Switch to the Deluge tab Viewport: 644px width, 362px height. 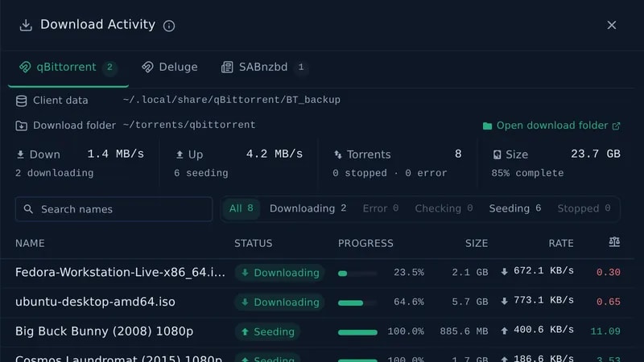tap(170, 68)
